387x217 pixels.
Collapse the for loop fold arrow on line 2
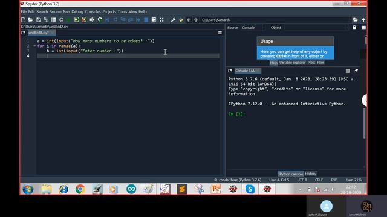click(34, 46)
